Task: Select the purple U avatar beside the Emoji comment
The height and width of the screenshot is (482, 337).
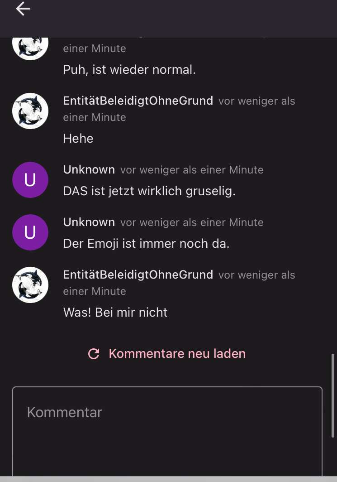Action: (x=30, y=232)
